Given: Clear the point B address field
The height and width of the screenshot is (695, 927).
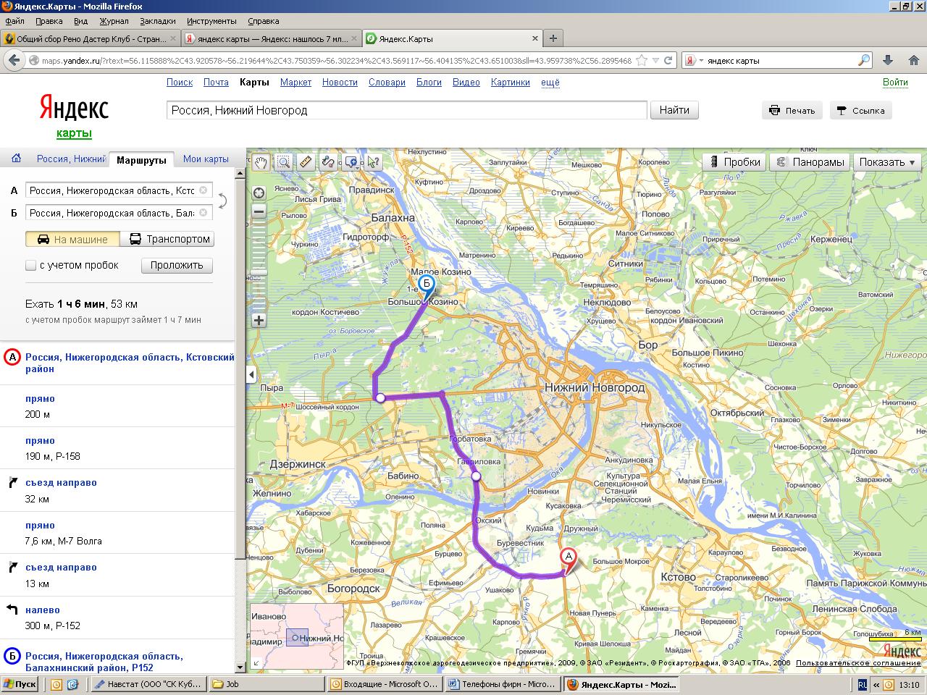Looking at the screenshot, I should [x=204, y=213].
